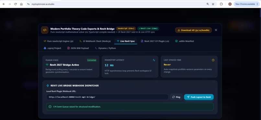Click the Never last synced value
261x120 pixels.
(x=167, y=65)
